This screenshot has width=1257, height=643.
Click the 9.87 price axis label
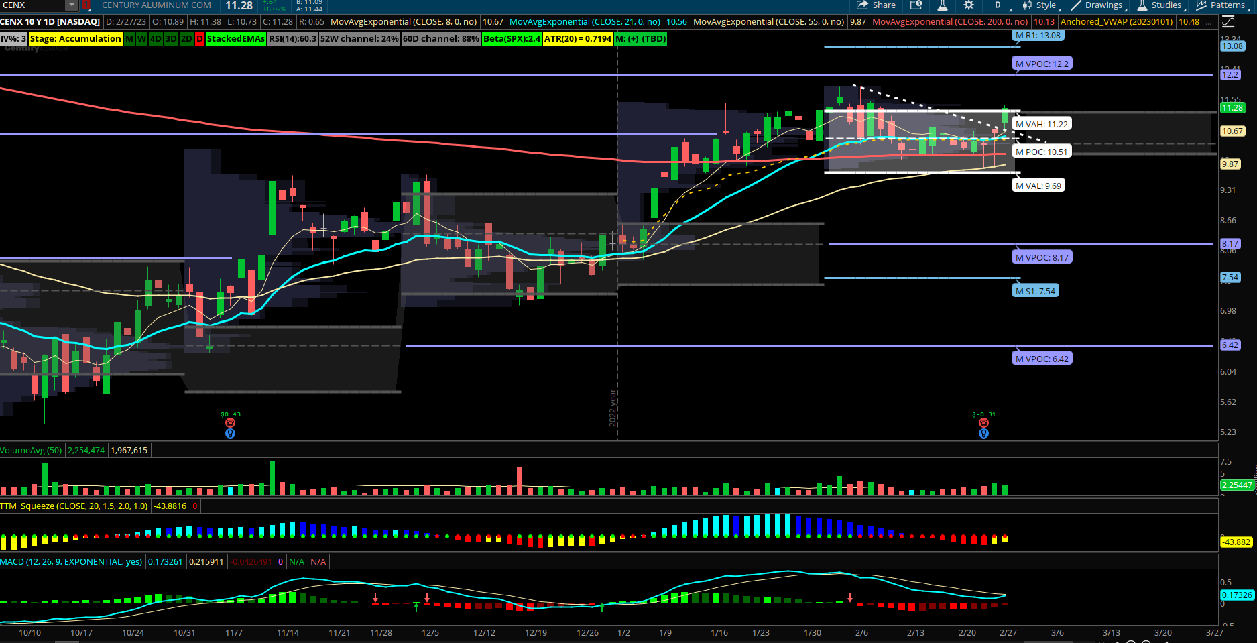(1230, 164)
